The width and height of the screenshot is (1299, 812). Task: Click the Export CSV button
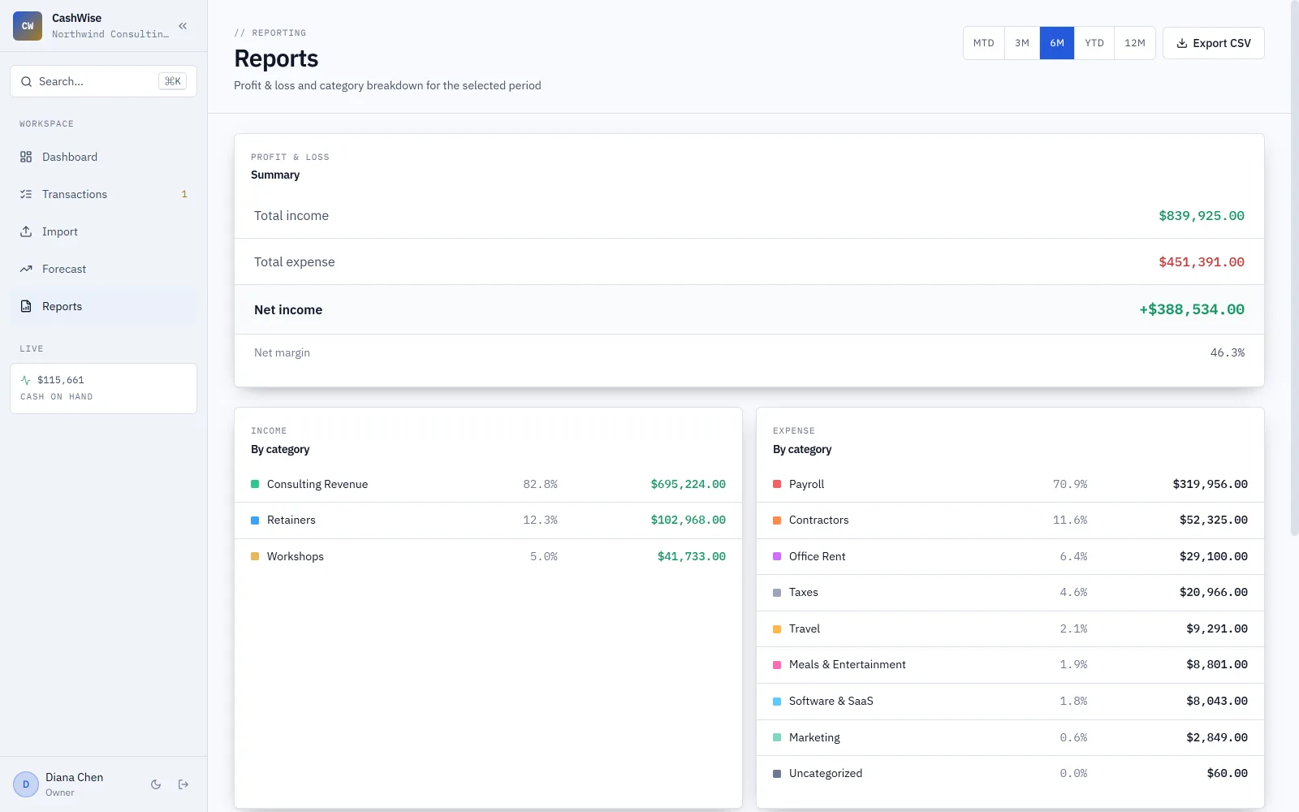(1214, 43)
